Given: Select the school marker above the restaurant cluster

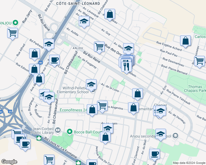Looking at the screenshot, I should coord(129,49).
